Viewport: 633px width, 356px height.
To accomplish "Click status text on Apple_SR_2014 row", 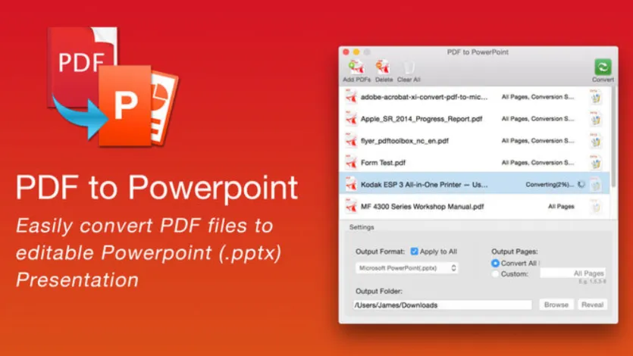I will pyautogui.click(x=537, y=119).
